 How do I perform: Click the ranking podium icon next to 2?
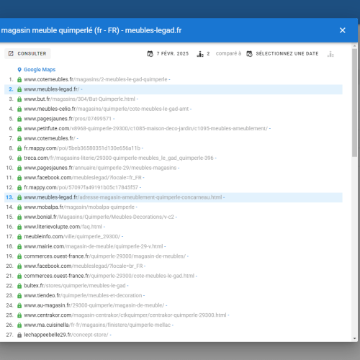pyautogui.click(x=200, y=54)
